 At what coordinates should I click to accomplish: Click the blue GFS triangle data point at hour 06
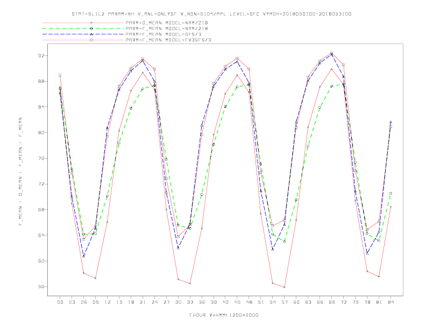84,256
